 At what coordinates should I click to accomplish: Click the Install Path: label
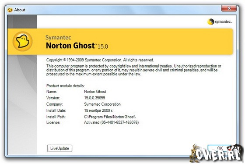[x=56, y=117]
